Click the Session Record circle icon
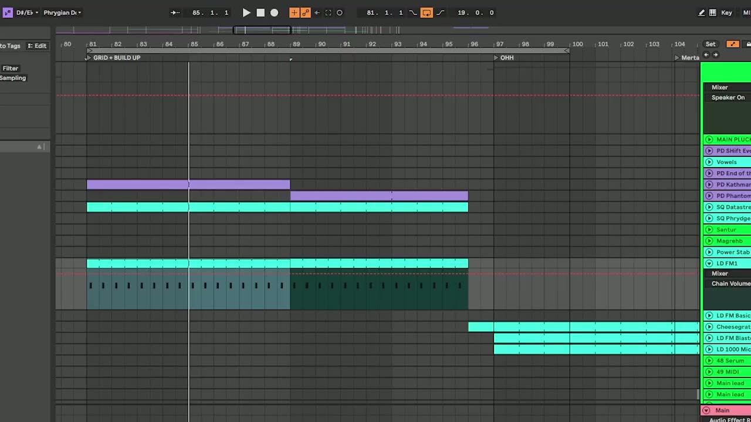751x422 pixels. pyautogui.click(x=339, y=12)
